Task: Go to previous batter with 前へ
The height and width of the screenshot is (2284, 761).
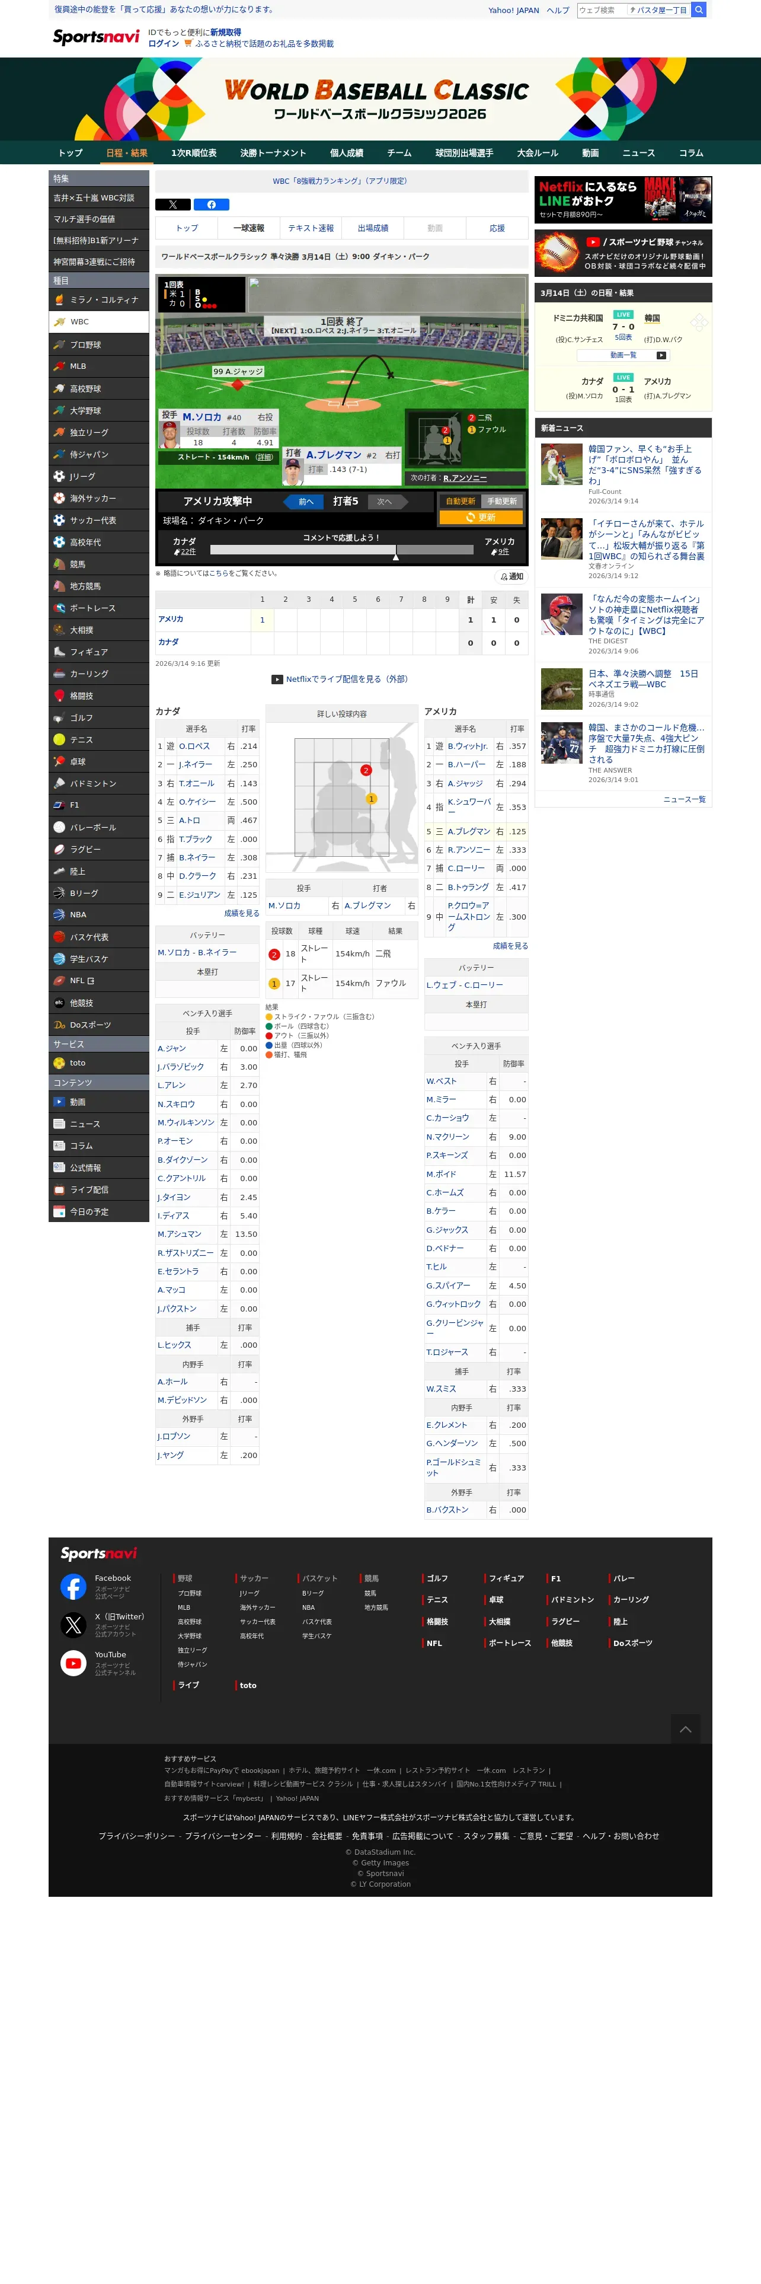Action: 304,502
